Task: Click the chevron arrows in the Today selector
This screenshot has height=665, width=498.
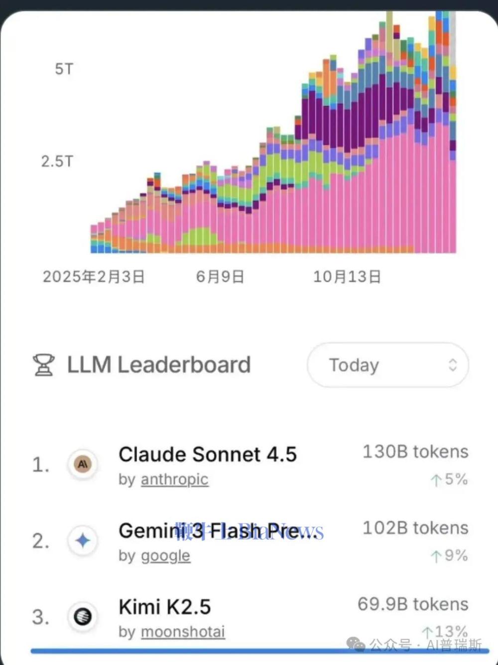Action: point(453,365)
